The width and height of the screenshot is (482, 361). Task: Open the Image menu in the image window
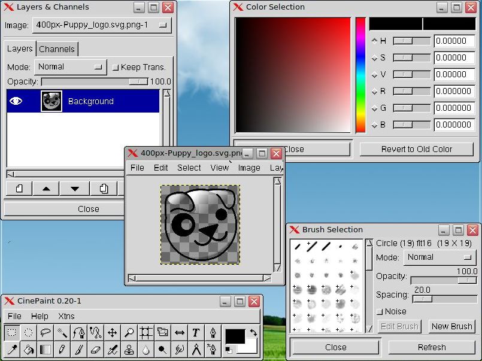[249, 168]
